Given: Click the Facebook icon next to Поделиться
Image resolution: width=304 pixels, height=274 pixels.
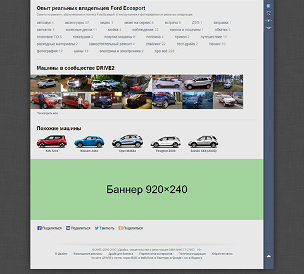Looking at the screenshot, I should coord(39,228).
